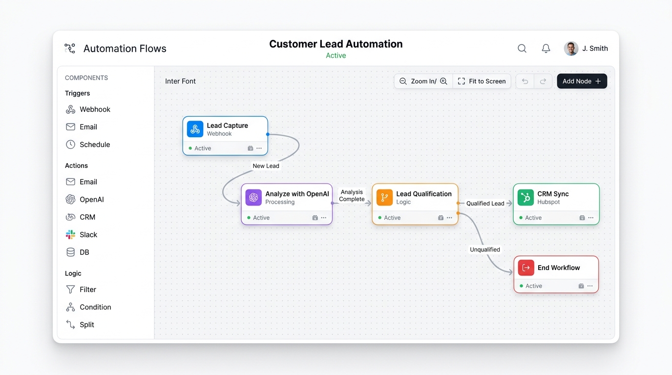672x375 pixels.
Task: Click green Active status under flow title
Action: coord(336,56)
